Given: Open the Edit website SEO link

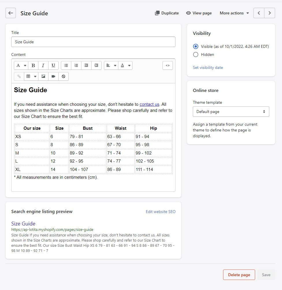Looking at the screenshot, I should click(x=160, y=212).
